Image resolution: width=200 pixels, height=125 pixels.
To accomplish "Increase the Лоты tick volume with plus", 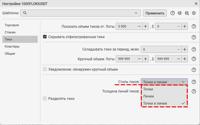I will pyautogui.click(x=146, y=26).
